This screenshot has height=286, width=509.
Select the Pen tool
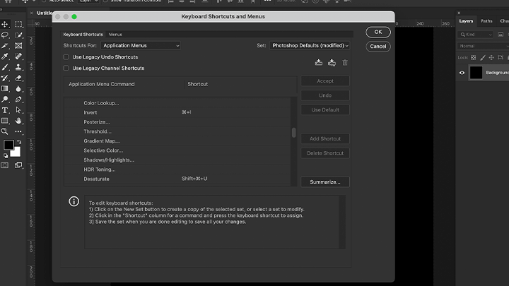[x=18, y=100]
